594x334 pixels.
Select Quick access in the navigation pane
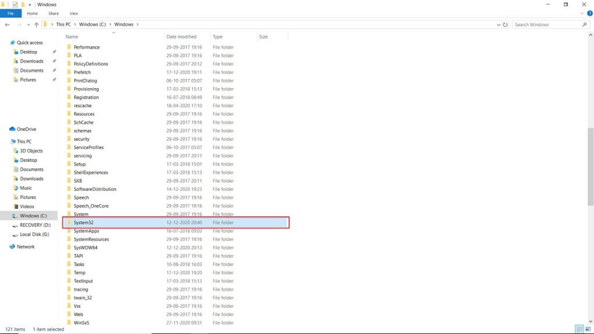[x=30, y=43]
